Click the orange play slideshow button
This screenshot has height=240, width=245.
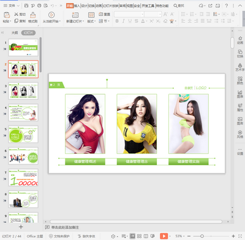[x=164, y=236]
